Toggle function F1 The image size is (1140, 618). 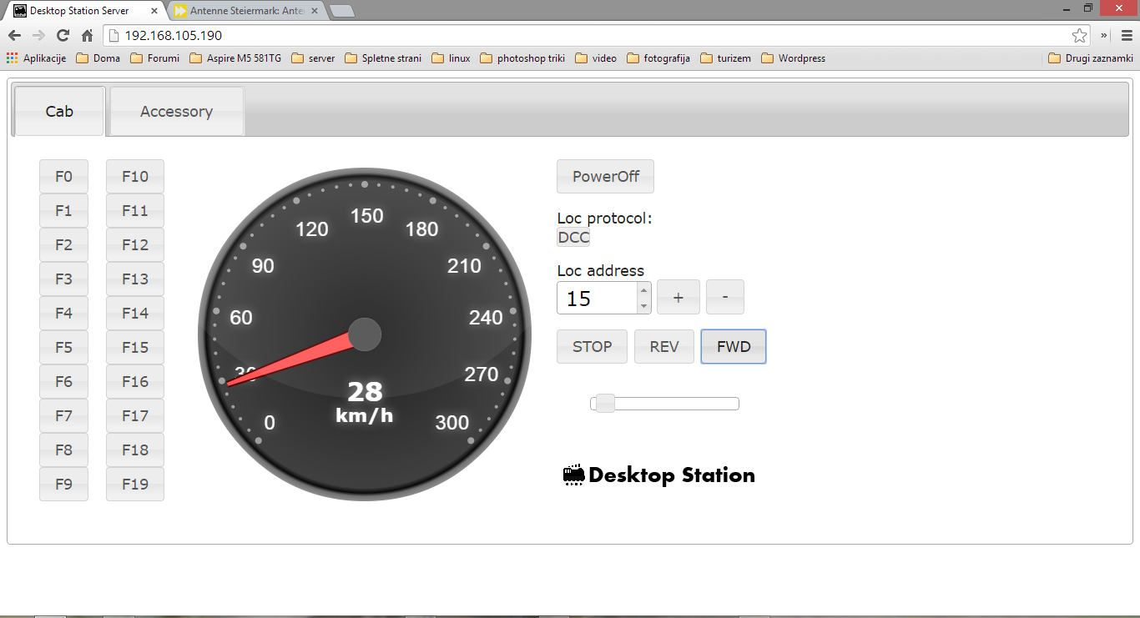tap(63, 211)
